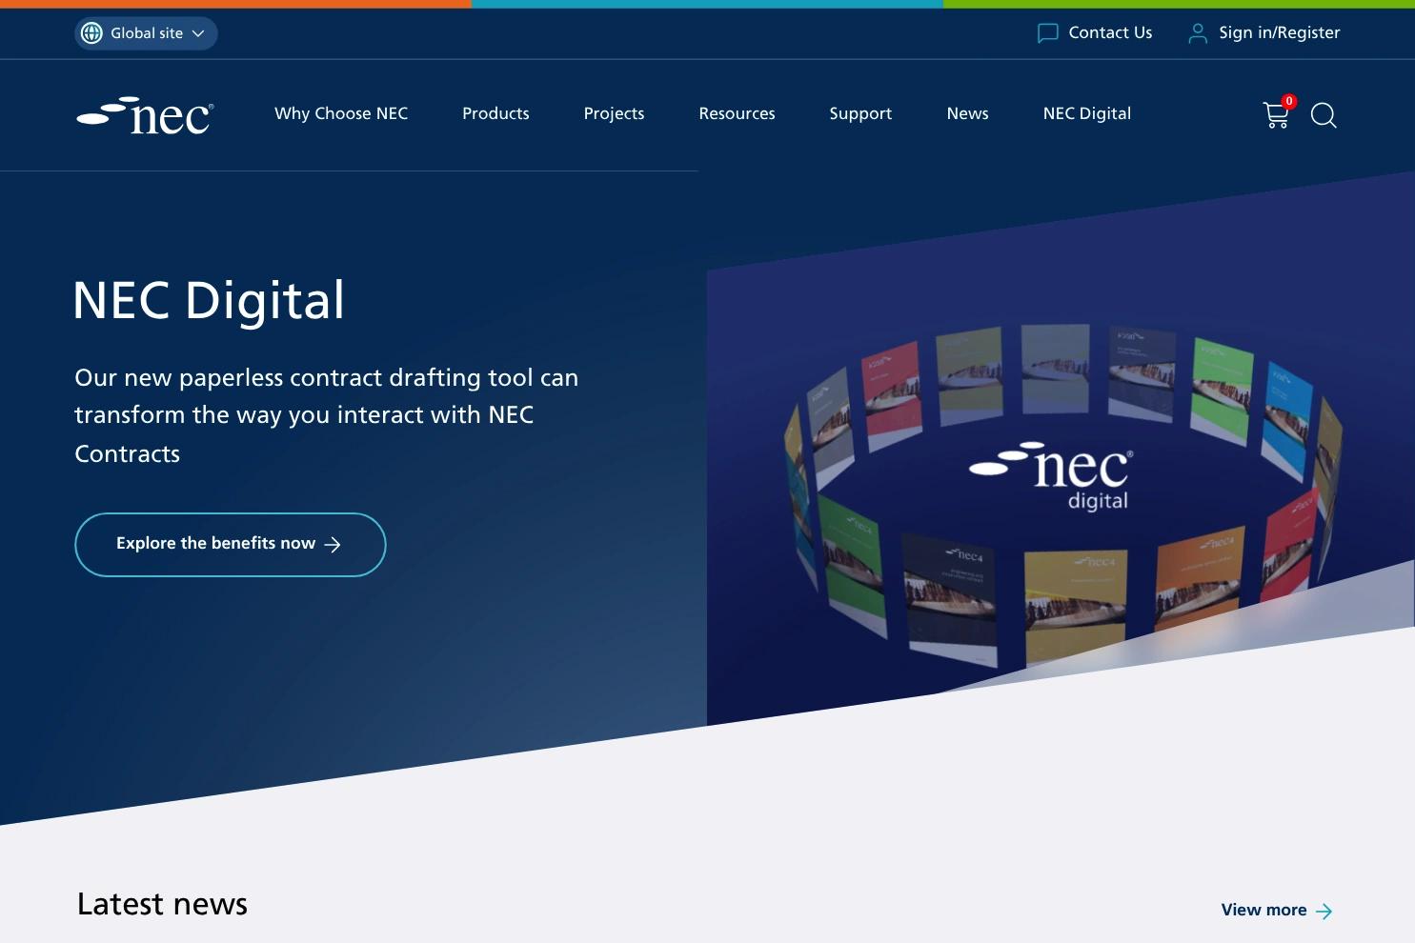Click the Contact Us speech bubble icon

pos(1047,33)
